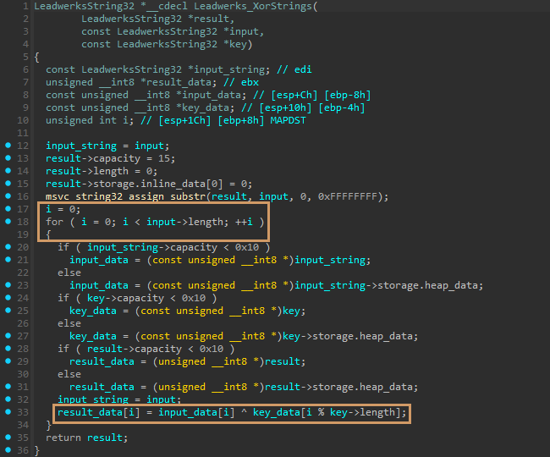Click the blue dot beside line 35
Screen dimensions: 550x457
coord(8,437)
